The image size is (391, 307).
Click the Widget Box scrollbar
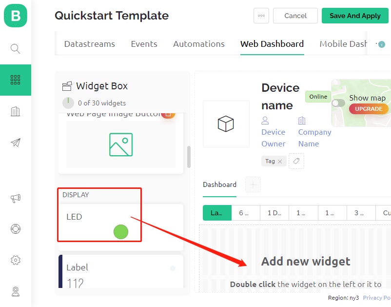189,157
